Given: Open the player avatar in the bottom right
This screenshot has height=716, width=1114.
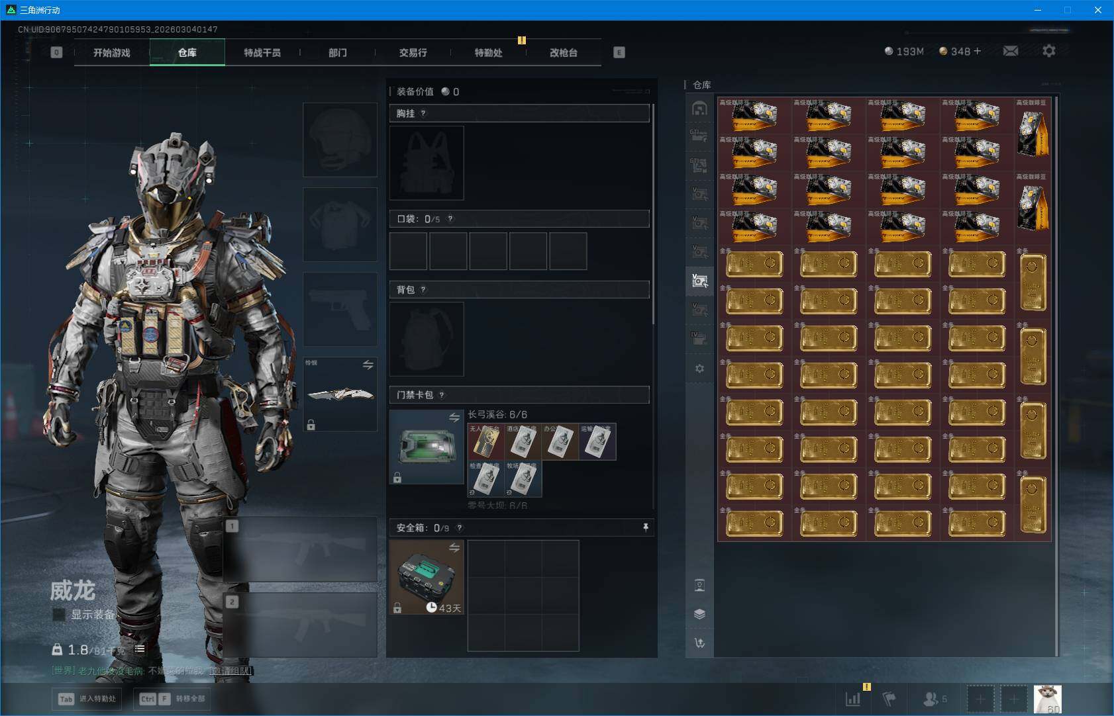Looking at the screenshot, I should pos(1048,699).
